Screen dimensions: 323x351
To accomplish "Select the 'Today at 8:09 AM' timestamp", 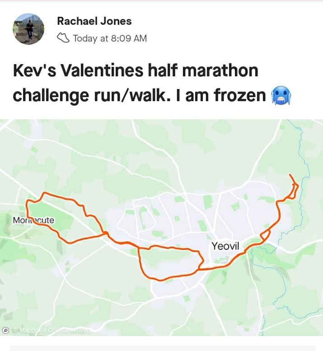I will (x=110, y=38).
